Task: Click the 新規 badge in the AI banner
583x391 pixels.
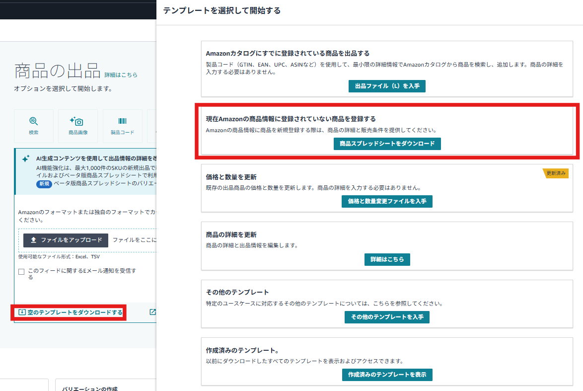Action: pyautogui.click(x=44, y=184)
